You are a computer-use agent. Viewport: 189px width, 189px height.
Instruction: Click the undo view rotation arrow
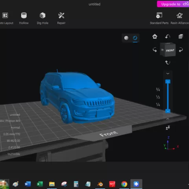(x=168, y=37)
